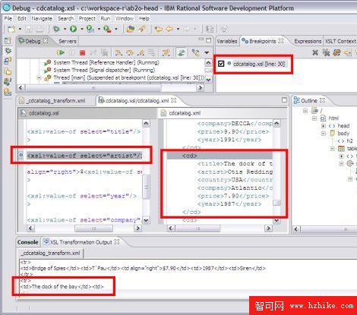This screenshot has height=315, width=357.
Task: Click the _cdcatalog_transform.xml output sub-tab
Action: pos(51,253)
